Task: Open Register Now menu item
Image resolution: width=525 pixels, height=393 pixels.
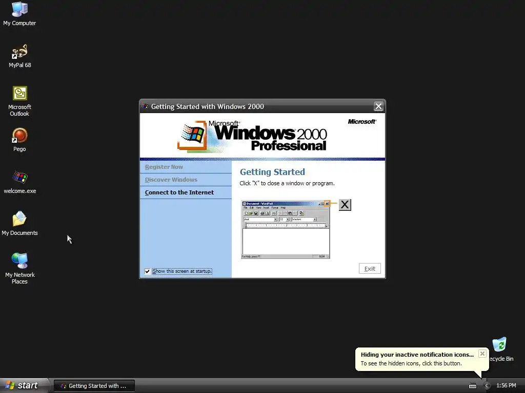Action: (x=186, y=167)
